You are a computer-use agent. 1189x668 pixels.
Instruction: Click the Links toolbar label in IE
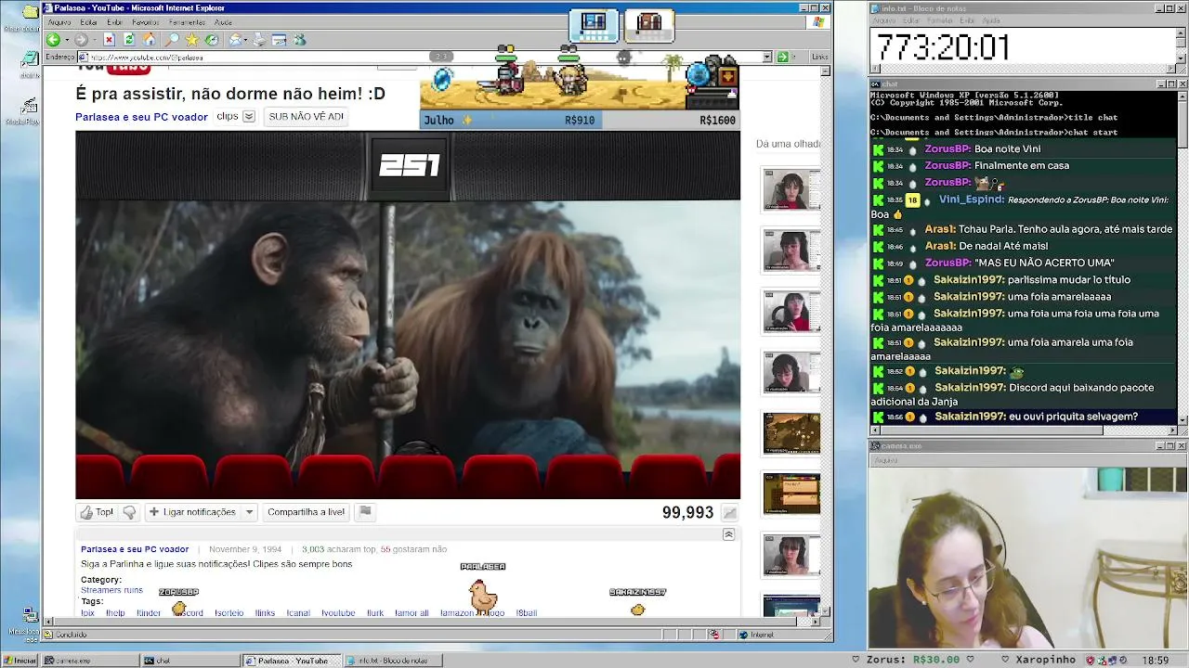coord(819,58)
